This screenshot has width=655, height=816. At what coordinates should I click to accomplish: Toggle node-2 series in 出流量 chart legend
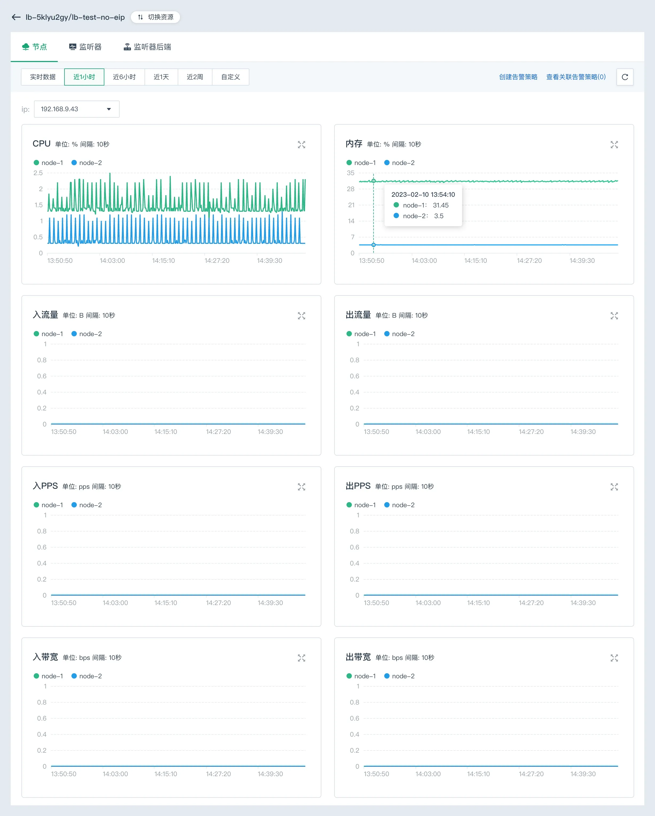tap(399, 334)
